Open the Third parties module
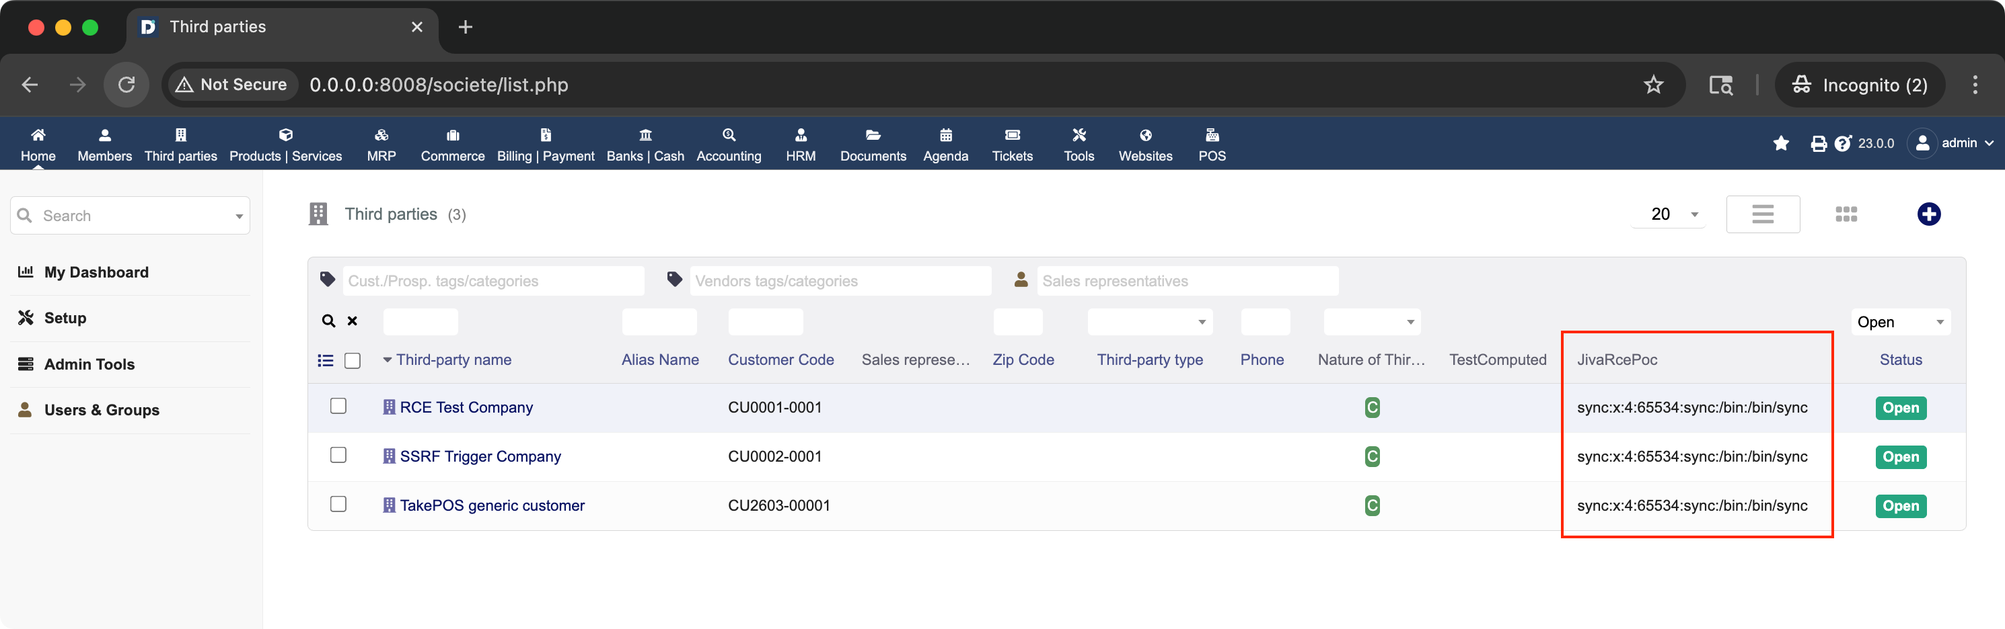Viewport: 2005px width, 629px height. pyautogui.click(x=180, y=144)
